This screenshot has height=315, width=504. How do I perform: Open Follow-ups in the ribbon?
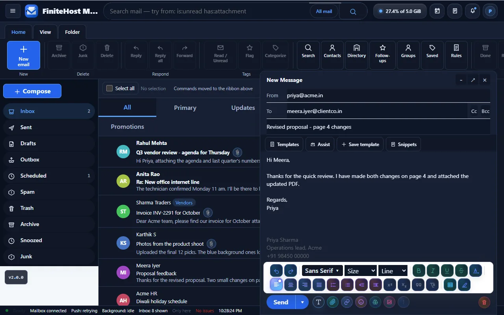pos(382,56)
